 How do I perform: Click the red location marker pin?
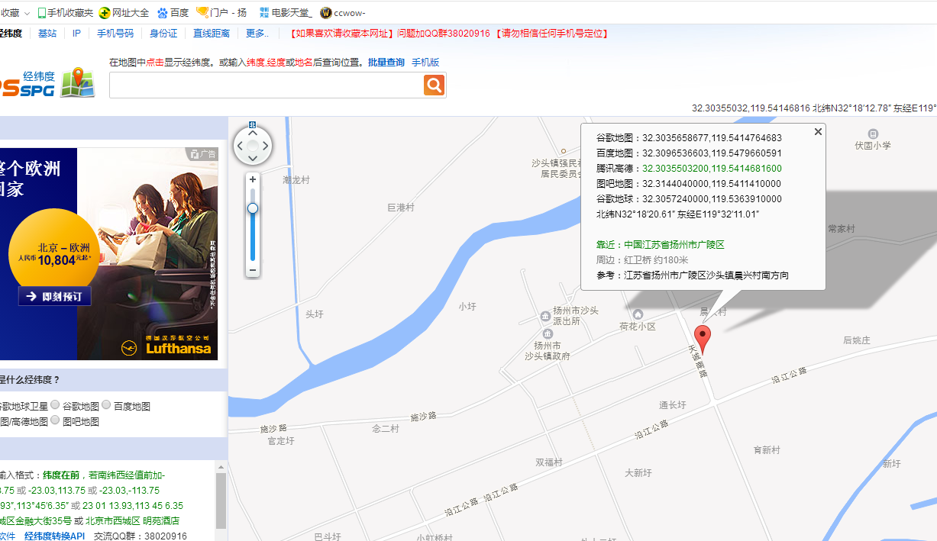click(702, 338)
